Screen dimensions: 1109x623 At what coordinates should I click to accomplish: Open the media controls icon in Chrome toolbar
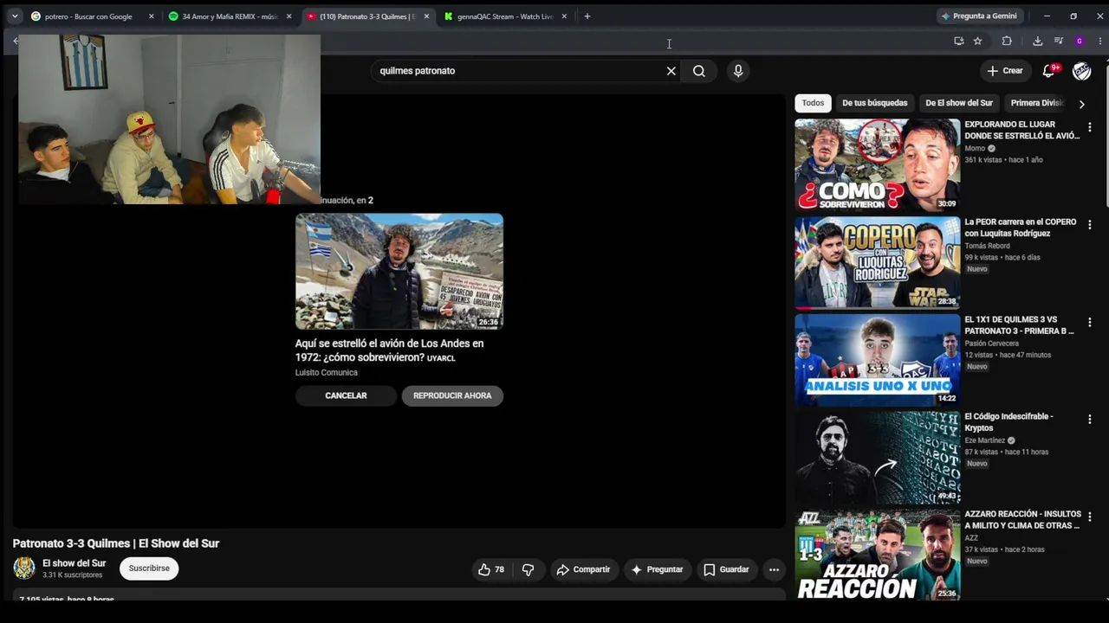point(1059,41)
